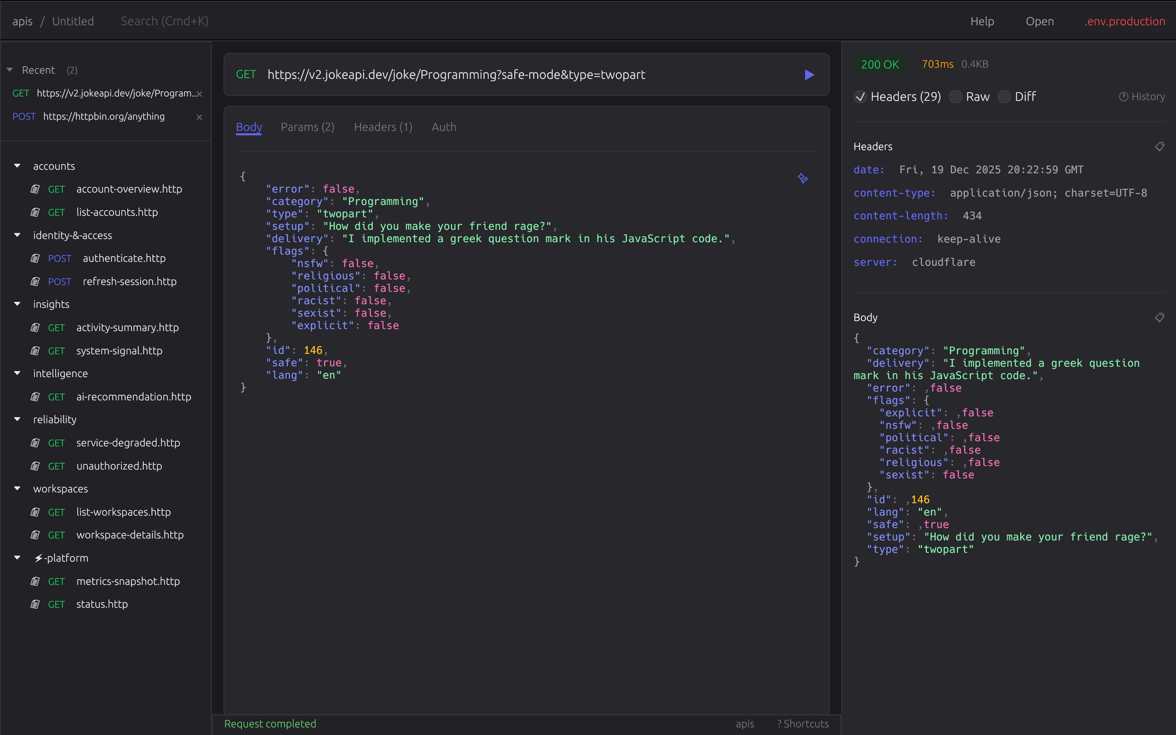Collapse the reliability folder

point(18,420)
